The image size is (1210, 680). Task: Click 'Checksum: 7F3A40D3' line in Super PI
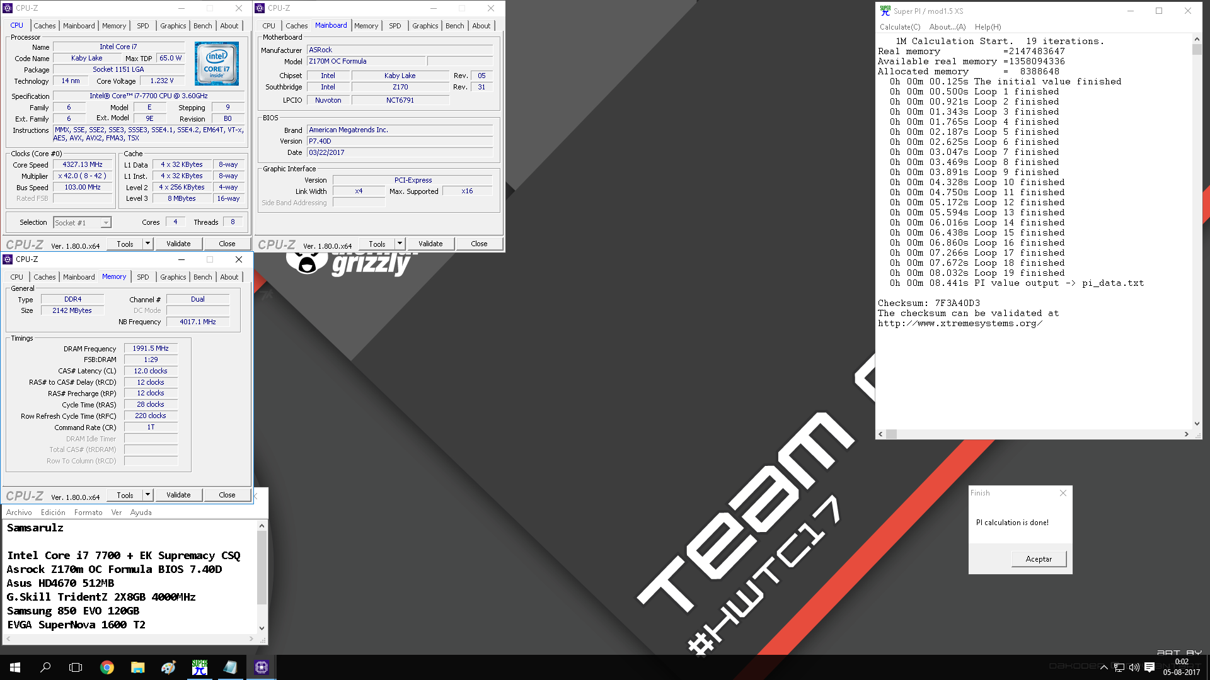click(x=929, y=303)
